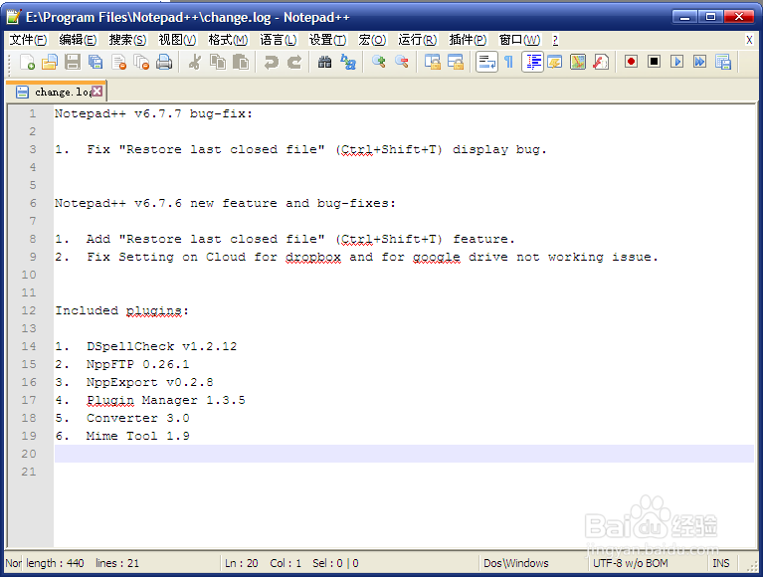Click line number 12 in the margin
The image size is (763, 577).
click(x=29, y=310)
